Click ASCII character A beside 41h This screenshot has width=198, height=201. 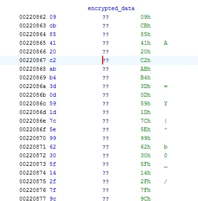tap(165, 43)
